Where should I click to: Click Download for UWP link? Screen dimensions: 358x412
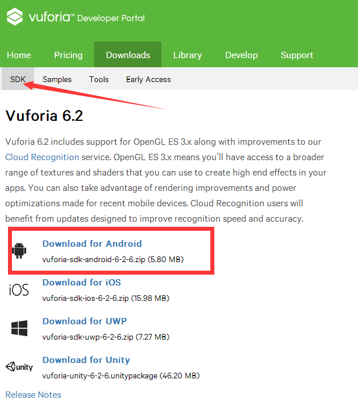tap(84, 321)
